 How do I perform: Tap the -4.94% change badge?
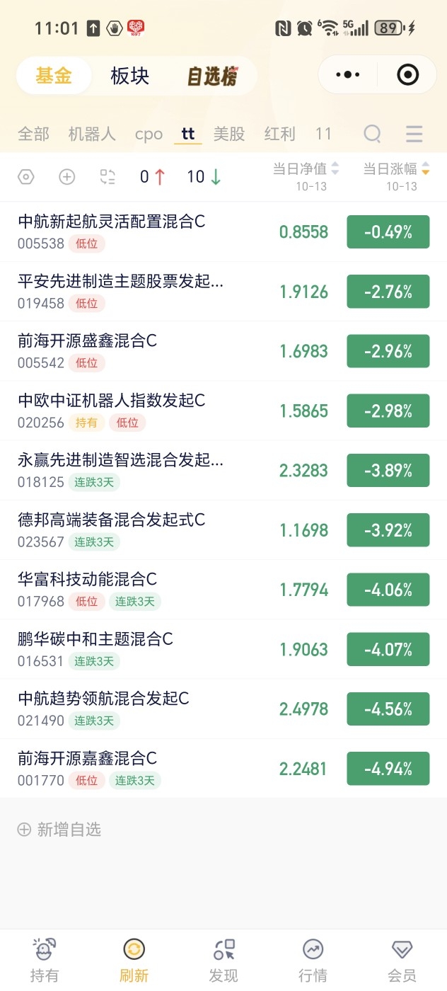(x=388, y=769)
